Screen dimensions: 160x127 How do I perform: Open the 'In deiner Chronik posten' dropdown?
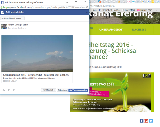click(13, 18)
